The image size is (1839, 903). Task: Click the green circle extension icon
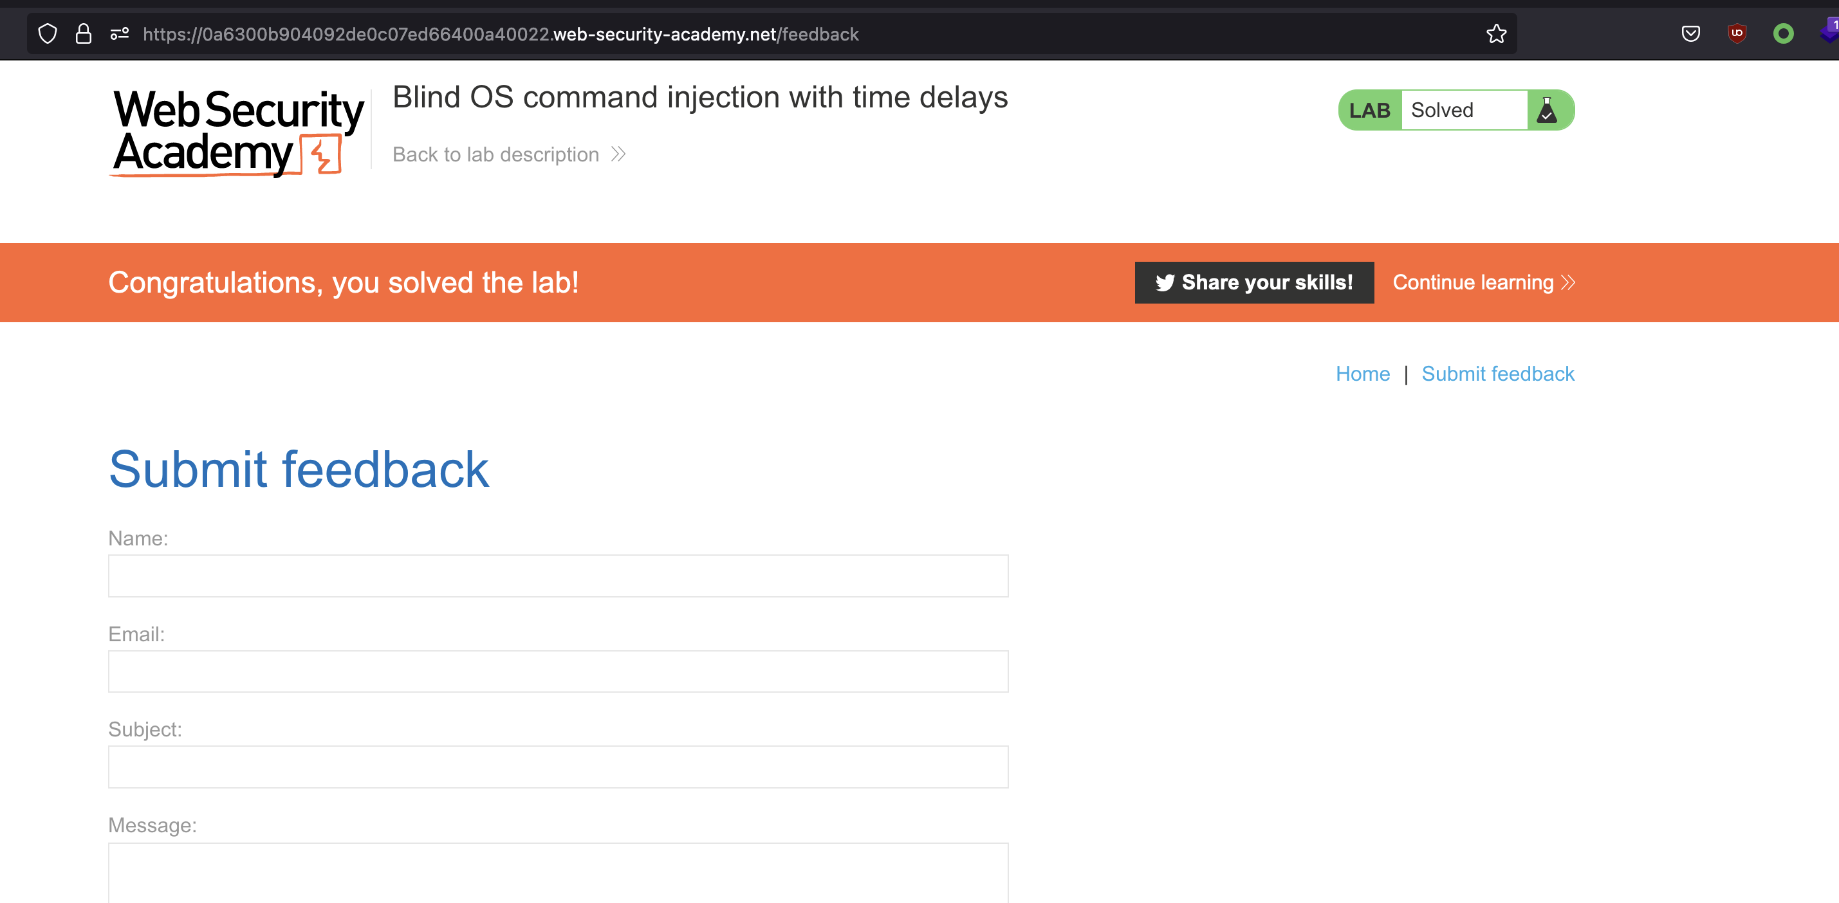click(x=1782, y=33)
